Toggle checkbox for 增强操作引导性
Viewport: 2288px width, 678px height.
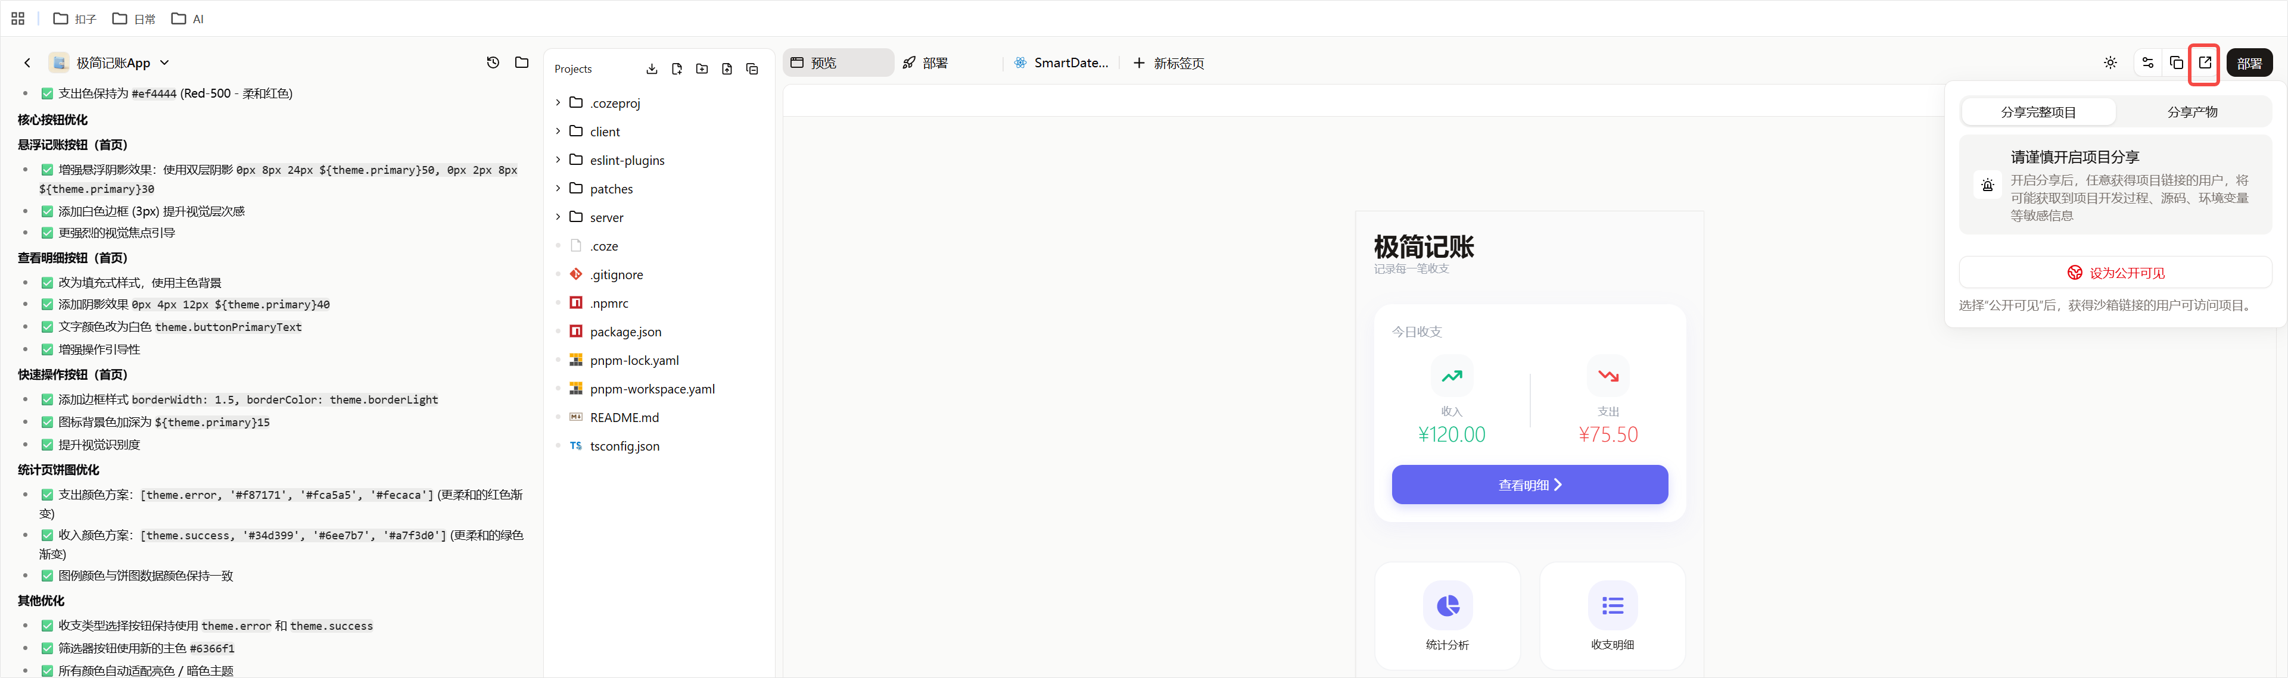pos(47,349)
